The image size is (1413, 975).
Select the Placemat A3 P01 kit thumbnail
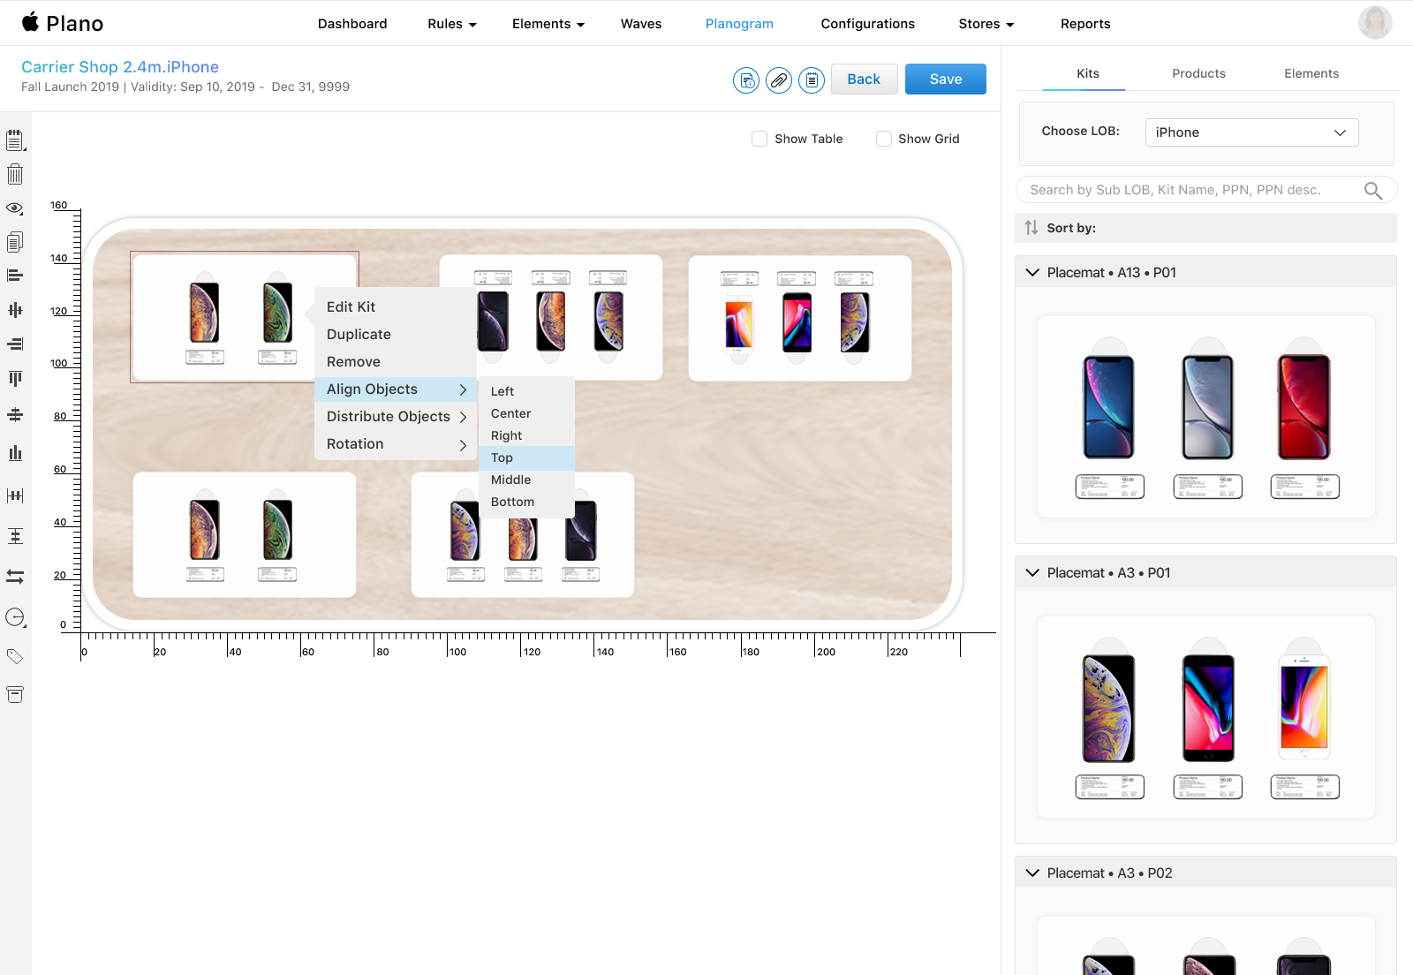click(1206, 717)
